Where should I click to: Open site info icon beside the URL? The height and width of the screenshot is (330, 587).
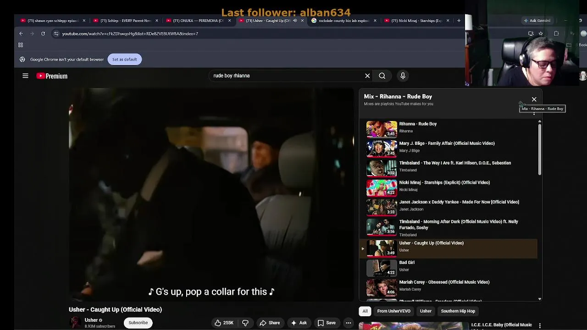[x=56, y=33]
